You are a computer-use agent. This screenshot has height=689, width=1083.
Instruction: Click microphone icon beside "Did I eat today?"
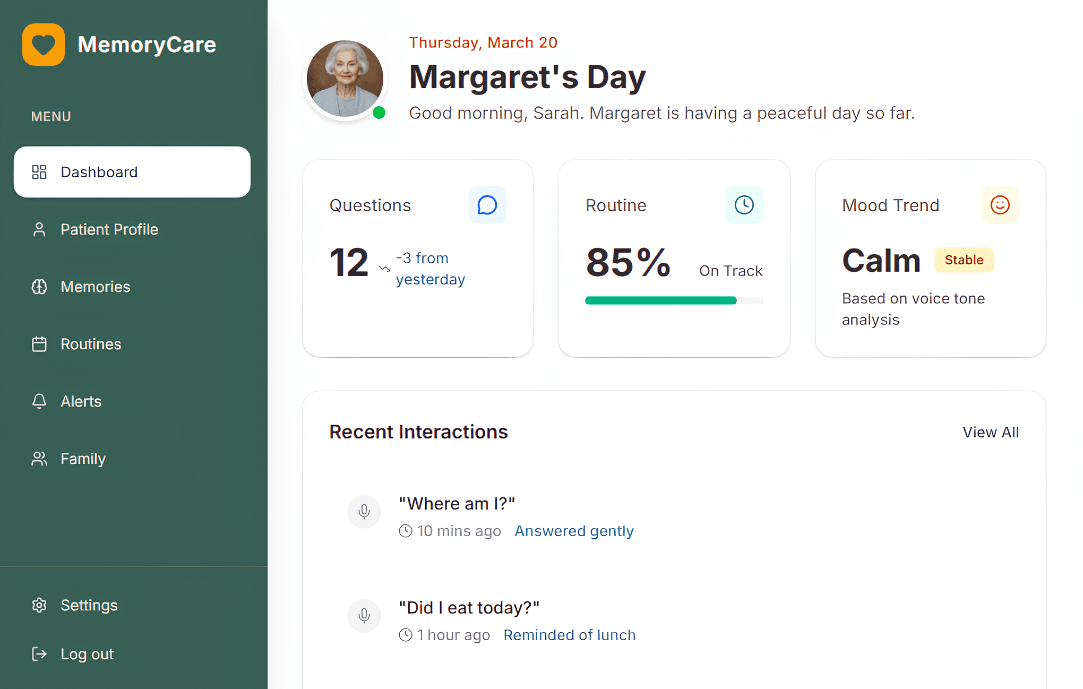(364, 616)
